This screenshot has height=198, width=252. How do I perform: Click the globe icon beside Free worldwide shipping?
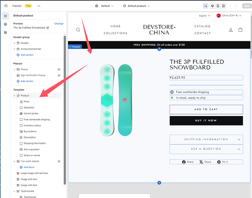click(172, 92)
